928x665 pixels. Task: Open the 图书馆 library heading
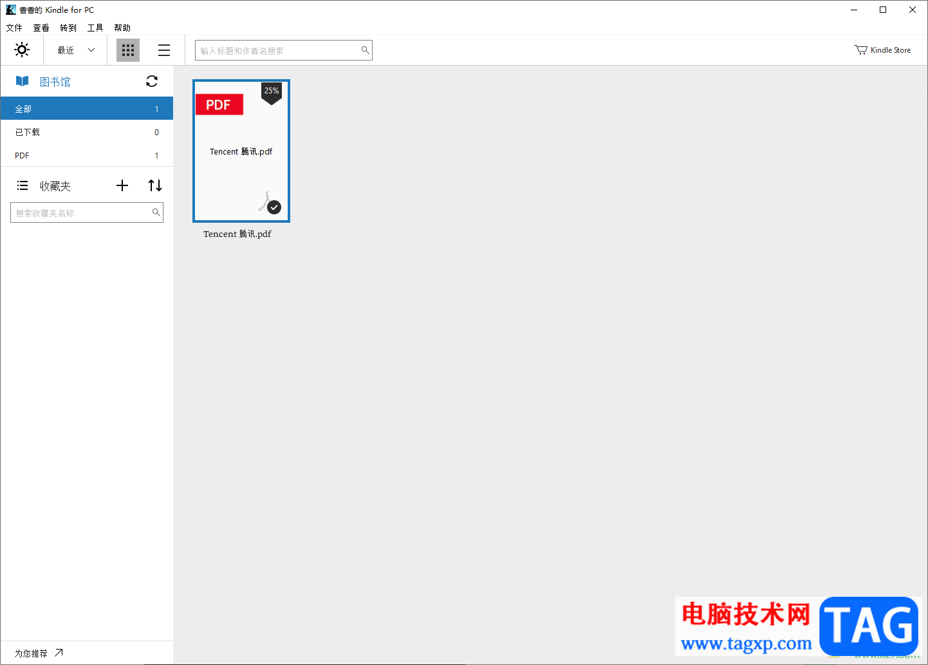pos(55,82)
